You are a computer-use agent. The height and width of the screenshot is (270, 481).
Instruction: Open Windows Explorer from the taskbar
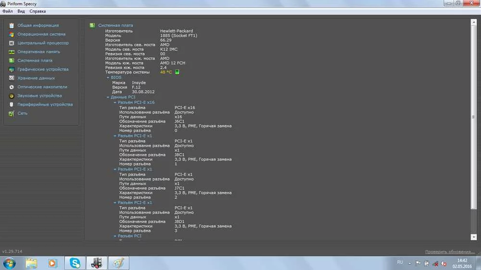pos(31,263)
